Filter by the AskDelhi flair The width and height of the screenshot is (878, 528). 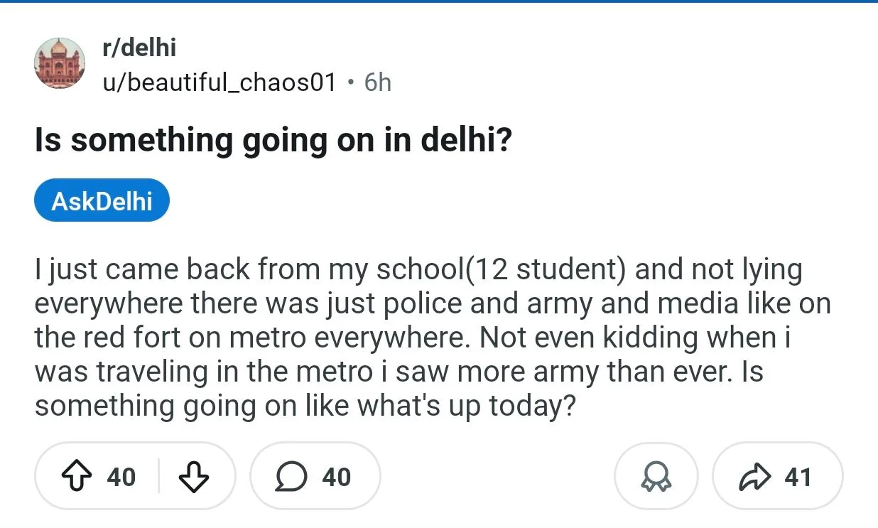[x=102, y=200]
